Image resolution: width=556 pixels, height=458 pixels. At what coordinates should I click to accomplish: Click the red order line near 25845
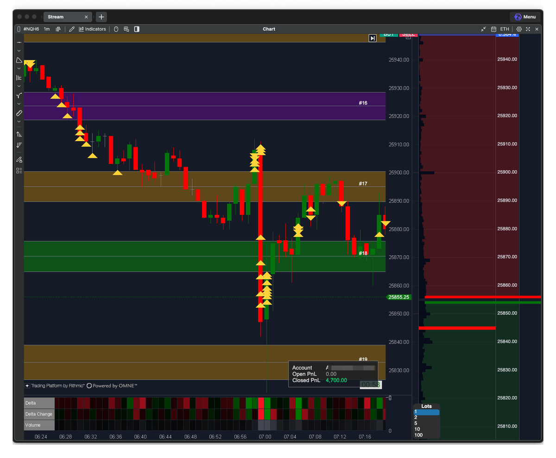[457, 328]
